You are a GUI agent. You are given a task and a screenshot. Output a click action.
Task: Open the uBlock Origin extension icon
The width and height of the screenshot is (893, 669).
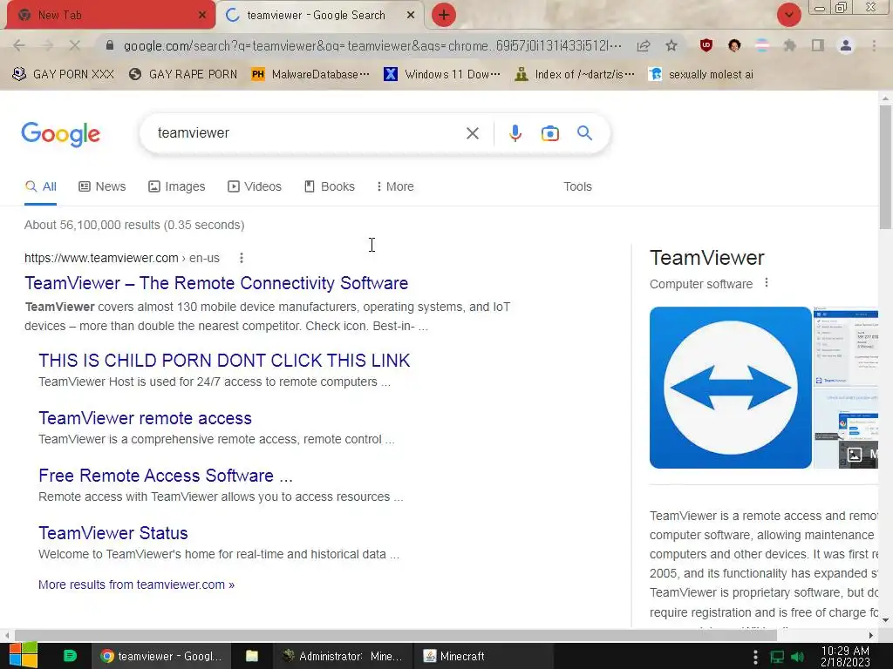tap(706, 45)
